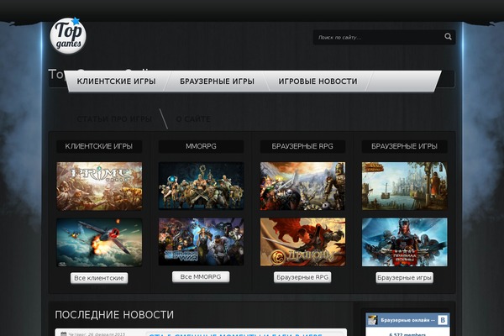Viewport: 504px width, 336px height.
Task: Click the Браузерные игры button
Action: pyautogui.click(x=404, y=277)
